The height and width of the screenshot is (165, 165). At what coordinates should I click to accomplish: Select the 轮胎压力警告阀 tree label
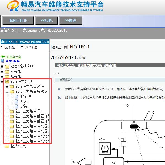point(28,111)
